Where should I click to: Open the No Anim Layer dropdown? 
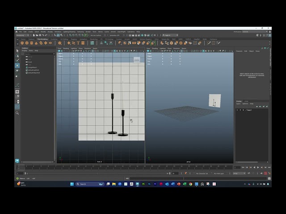(219, 173)
